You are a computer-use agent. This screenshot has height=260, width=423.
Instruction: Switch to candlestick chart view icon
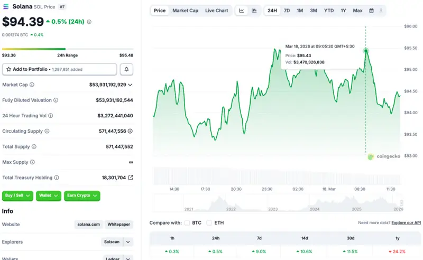point(254,11)
